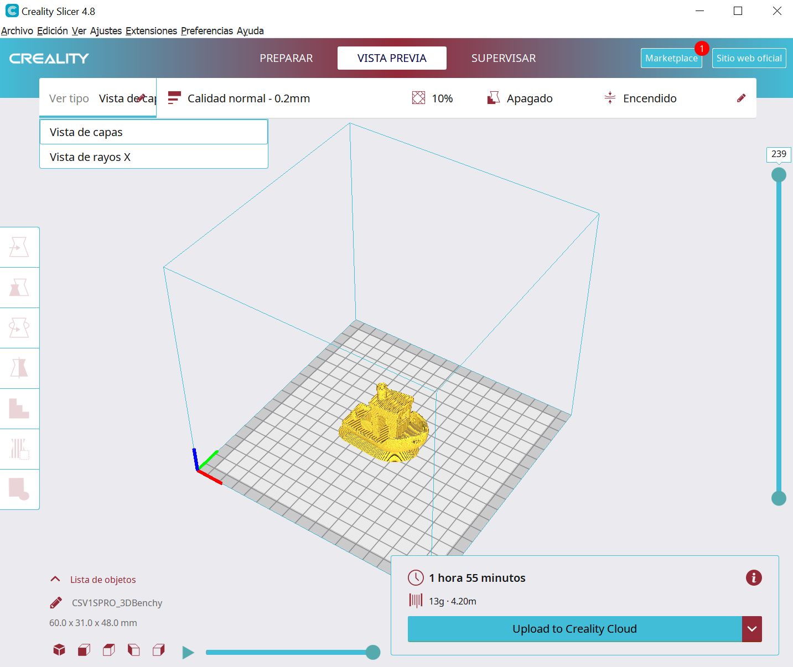Click the Marketplace button
This screenshot has height=667, width=793.
pyautogui.click(x=671, y=58)
